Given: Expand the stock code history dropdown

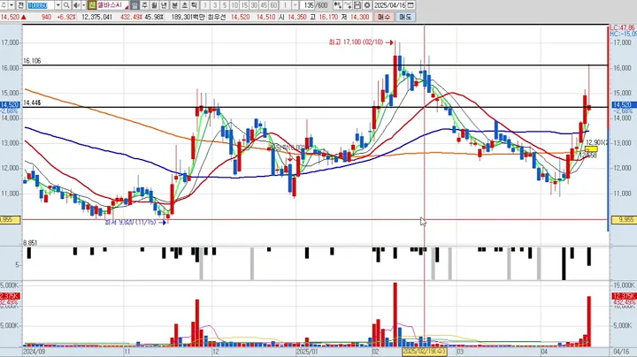Looking at the screenshot, I should click(x=58, y=5).
